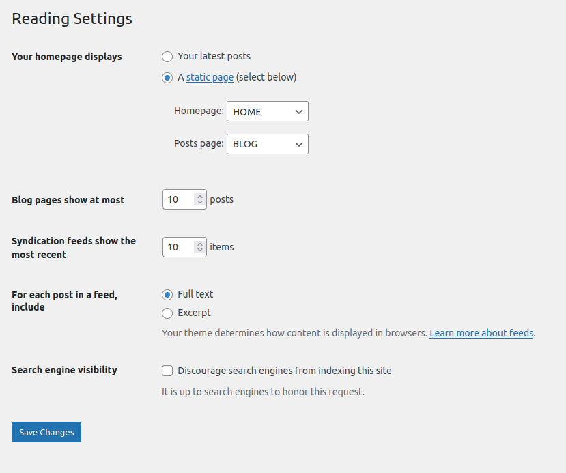Screen dimensions: 566x473
Task: Click the 'Discourage search engines' label text
Action: (x=285, y=371)
